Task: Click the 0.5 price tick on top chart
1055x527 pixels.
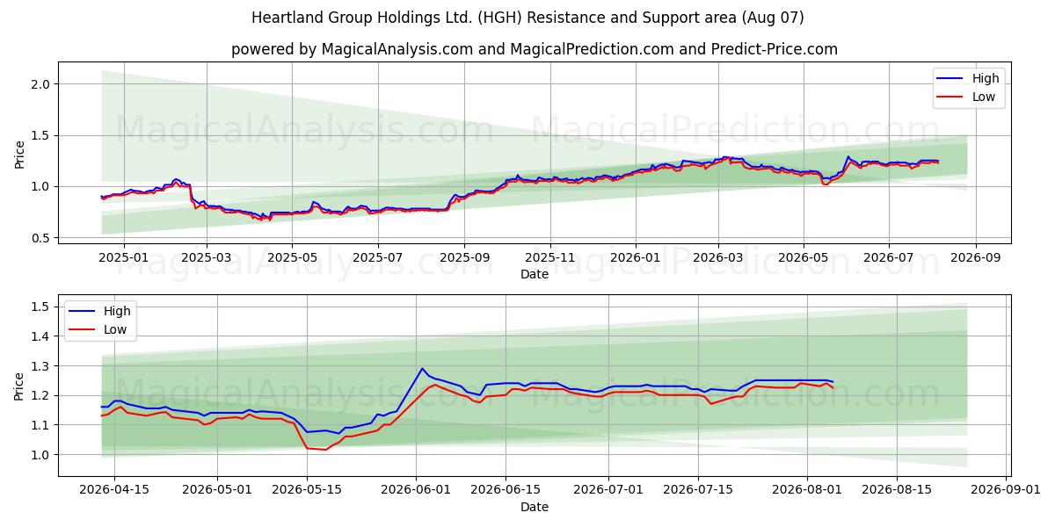Action: click(42, 237)
